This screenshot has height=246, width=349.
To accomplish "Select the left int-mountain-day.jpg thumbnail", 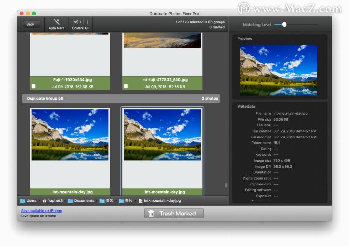I will point(69,135).
